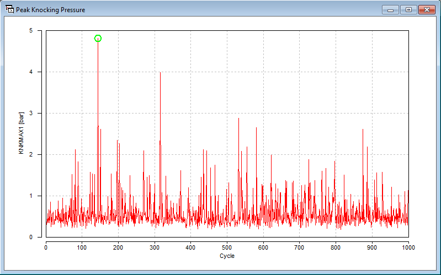The image size is (441, 275).
Task: Click the x-axis tick label 100
Action: point(82,247)
